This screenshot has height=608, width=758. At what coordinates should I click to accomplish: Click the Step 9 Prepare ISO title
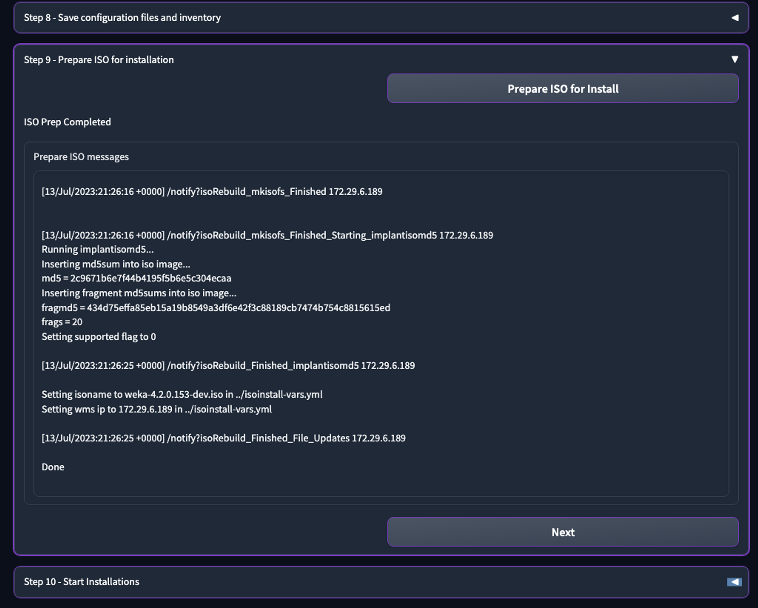pos(99,60)
